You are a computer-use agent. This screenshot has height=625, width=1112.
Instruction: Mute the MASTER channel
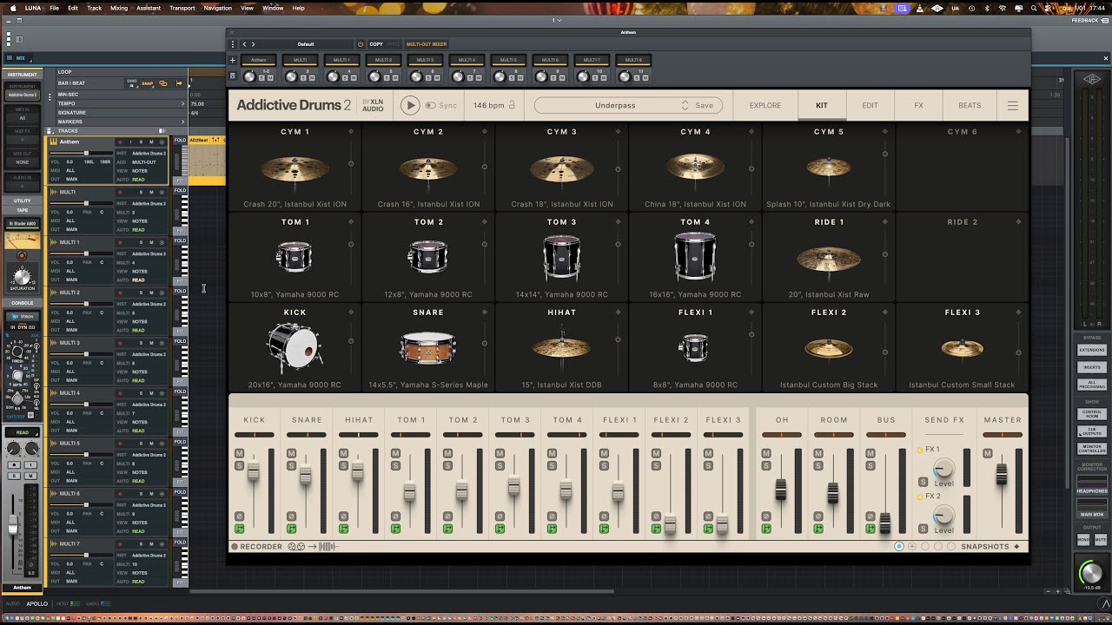pyautogui.click(x=988, y=453)
